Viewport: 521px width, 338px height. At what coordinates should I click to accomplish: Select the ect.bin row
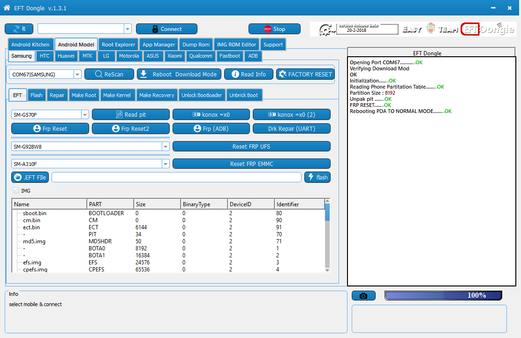(168, 227)
